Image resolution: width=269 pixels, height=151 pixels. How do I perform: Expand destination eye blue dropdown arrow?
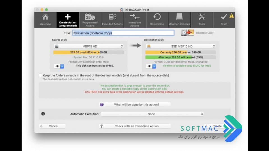tap(154, 66)
